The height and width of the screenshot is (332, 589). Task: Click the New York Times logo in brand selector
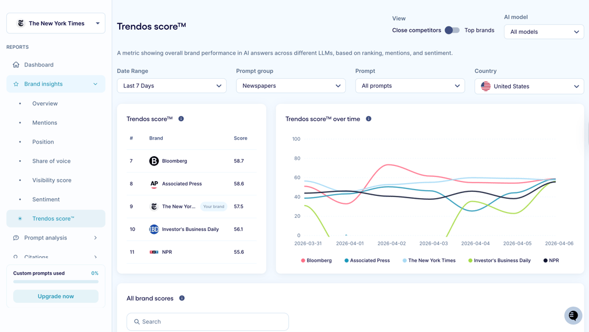coord(21,23)
